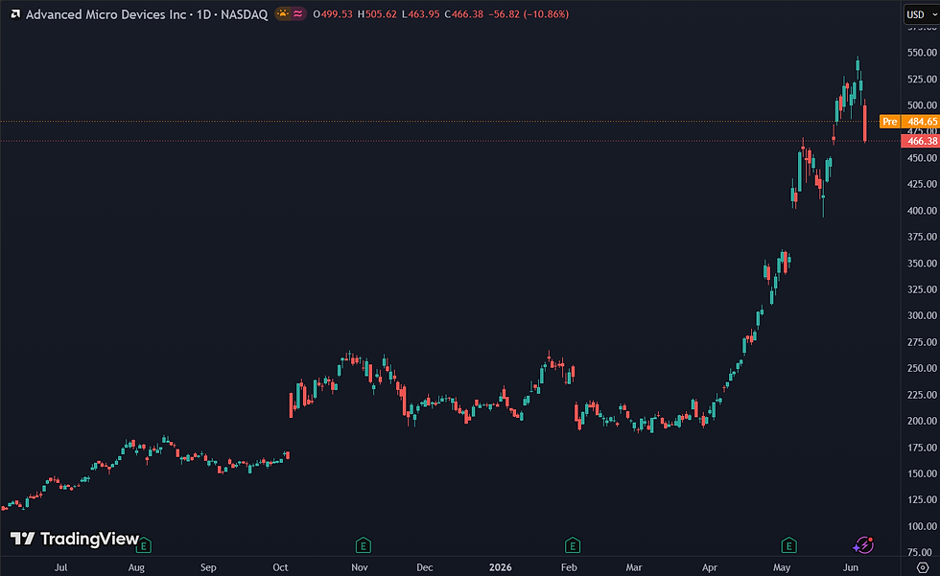Click the '2026' time axis label
This screenshot has width=940, height=576.
(x=501, y=567)
